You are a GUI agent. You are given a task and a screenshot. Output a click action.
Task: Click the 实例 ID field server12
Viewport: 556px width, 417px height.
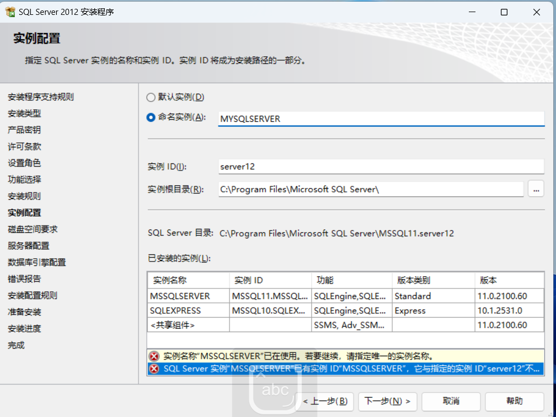tap(381, 167)
